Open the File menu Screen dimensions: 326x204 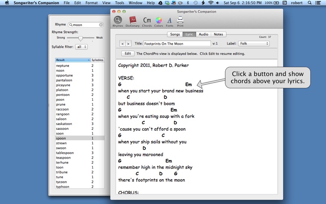point(66,3)
